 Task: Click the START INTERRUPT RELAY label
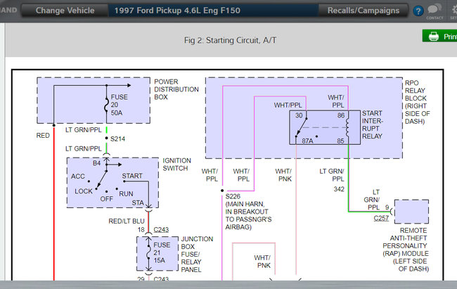tap(372, 124)
